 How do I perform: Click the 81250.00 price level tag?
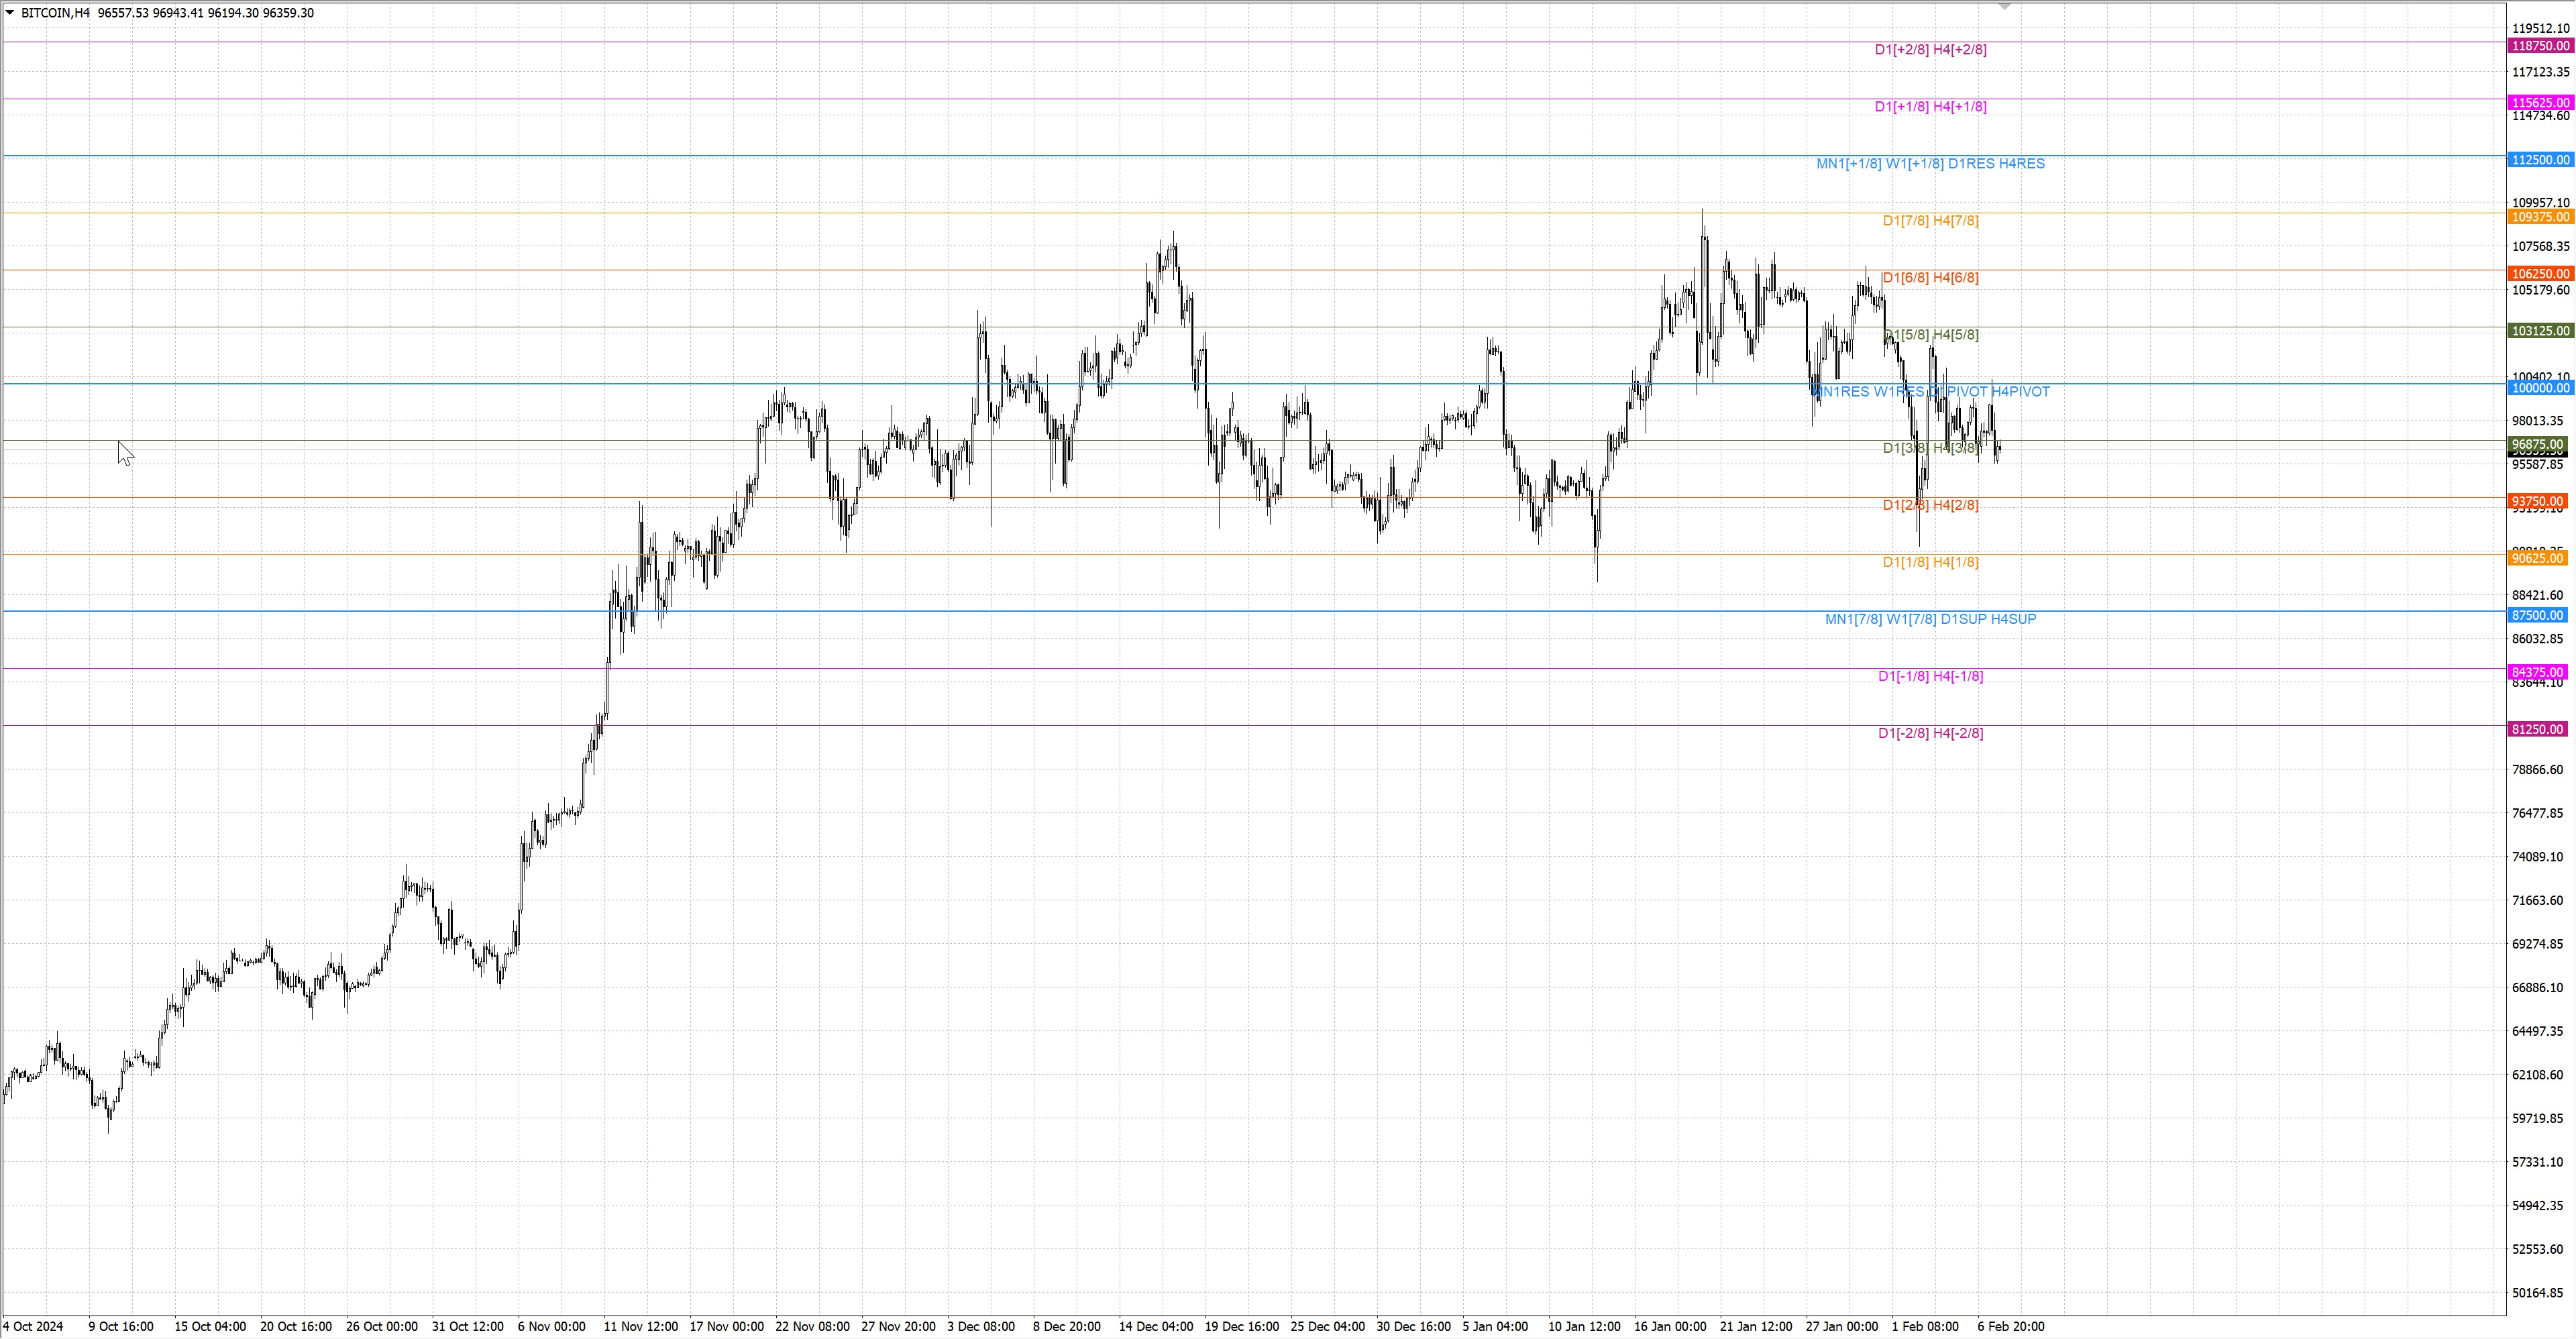[2538, 730]
